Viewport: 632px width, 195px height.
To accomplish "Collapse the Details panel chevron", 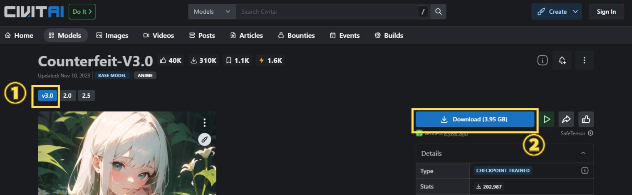I will click(x=583, y=153).
